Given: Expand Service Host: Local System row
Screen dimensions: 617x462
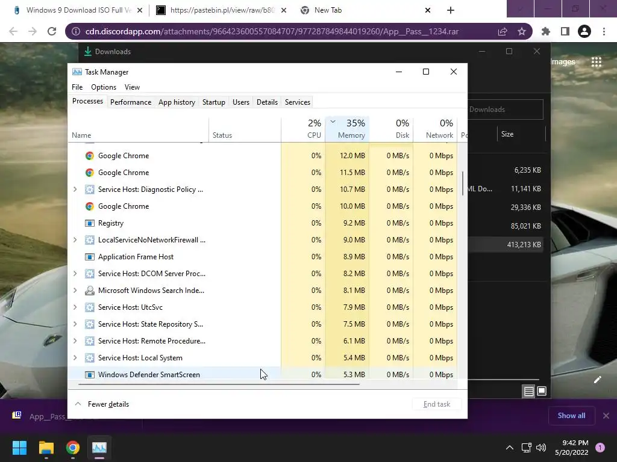Looking at the screenshot, I should [x=75, y=358].
